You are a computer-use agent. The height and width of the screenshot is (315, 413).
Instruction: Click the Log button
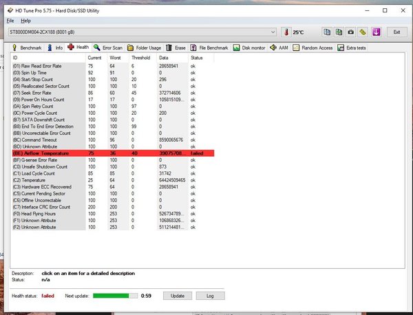210,295
